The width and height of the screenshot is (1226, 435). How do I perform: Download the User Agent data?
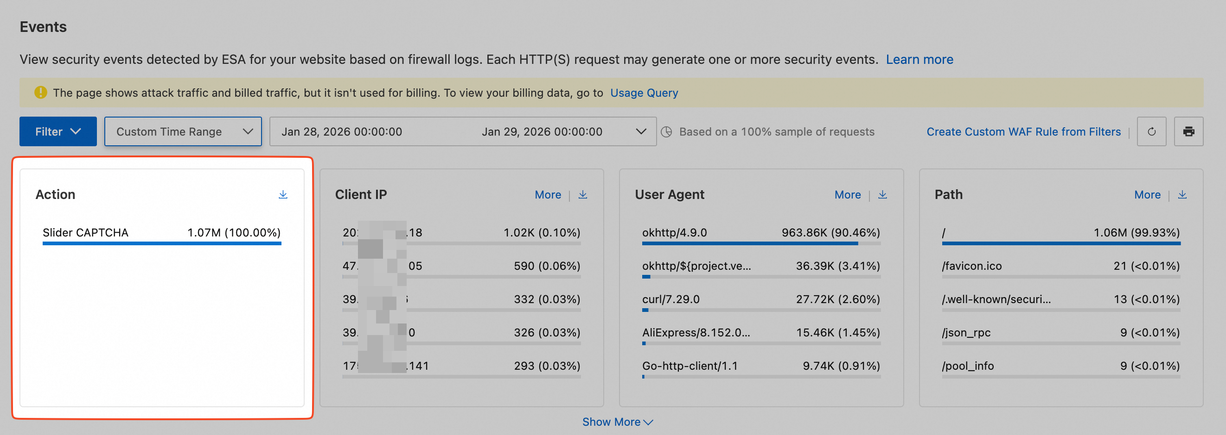(x=882, y=195)
